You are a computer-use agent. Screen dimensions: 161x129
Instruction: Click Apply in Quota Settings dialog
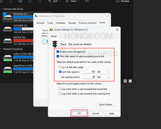(112, 113)
